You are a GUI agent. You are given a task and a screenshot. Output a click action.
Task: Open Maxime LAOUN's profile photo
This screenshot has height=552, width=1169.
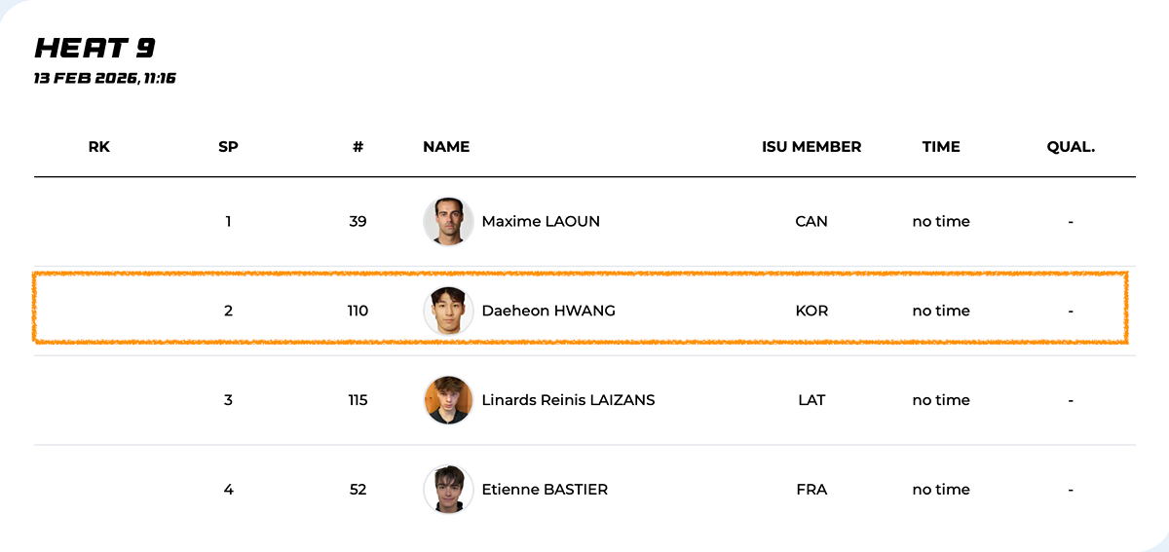click(x=448, y=221)
